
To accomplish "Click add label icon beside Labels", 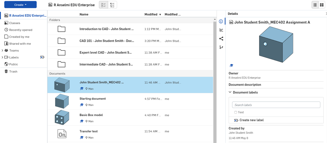I will pos(42,57).
